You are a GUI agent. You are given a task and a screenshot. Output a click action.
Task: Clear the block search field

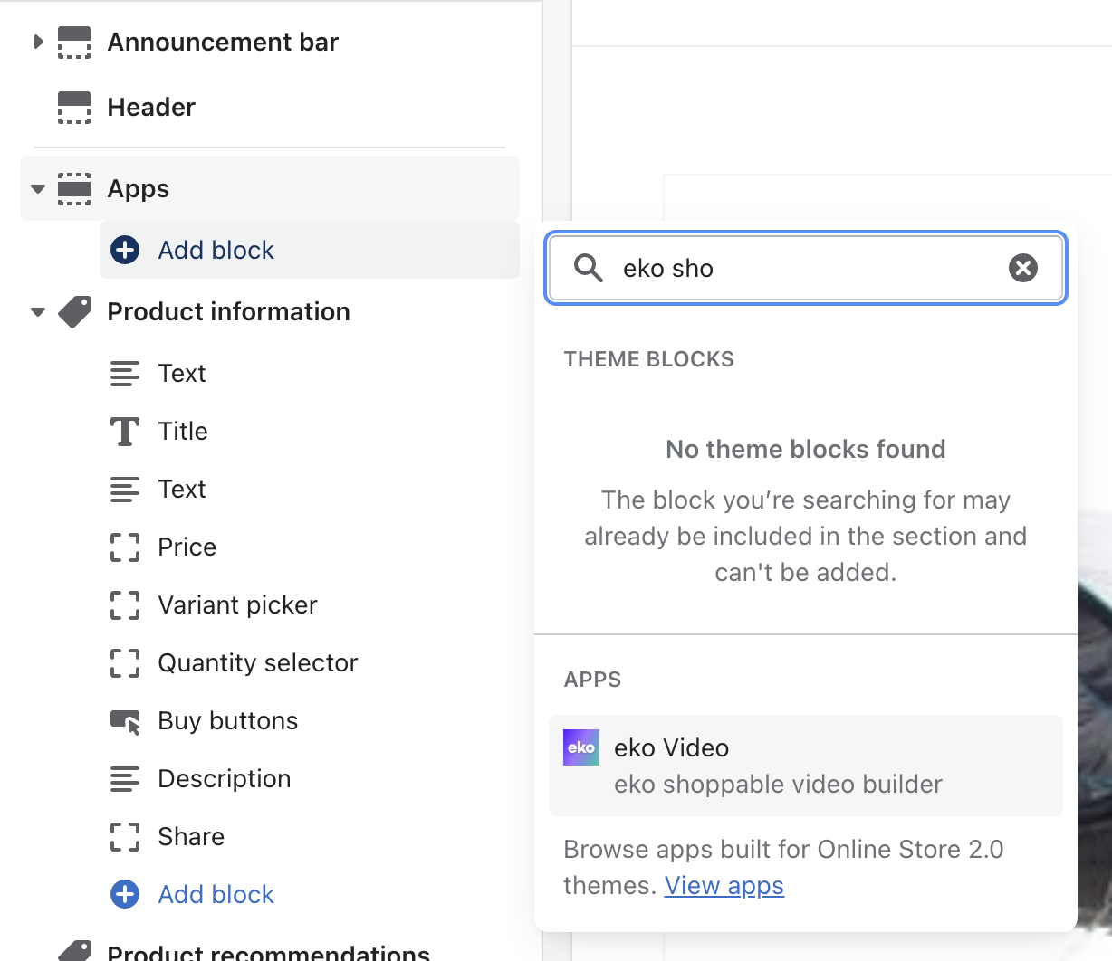click(x=1022, y=268)
